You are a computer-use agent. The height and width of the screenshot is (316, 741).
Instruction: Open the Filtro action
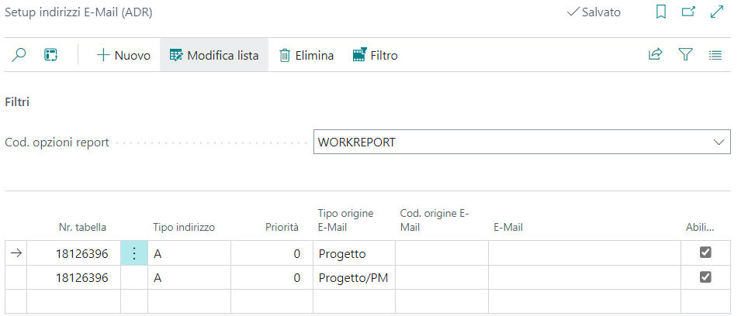(x=376, y=56)
